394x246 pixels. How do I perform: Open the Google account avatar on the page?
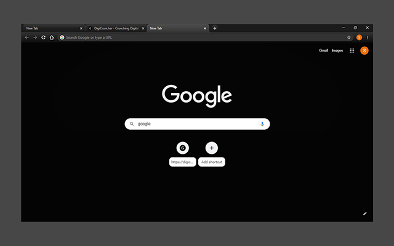(364, 50)
